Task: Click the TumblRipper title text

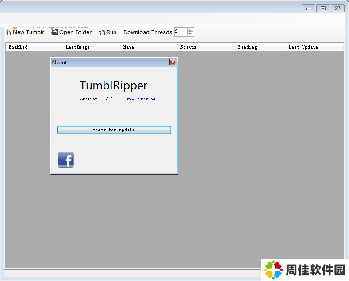Action: [x=114, y=85]
